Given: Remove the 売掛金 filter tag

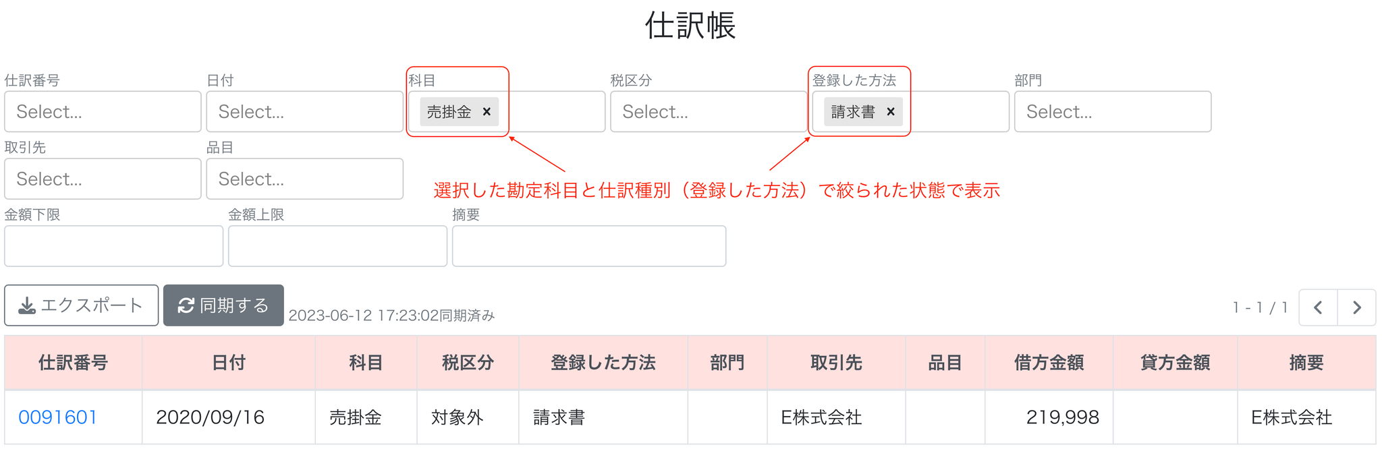Looking at the screenshot, I should click(x=487, y=112).
